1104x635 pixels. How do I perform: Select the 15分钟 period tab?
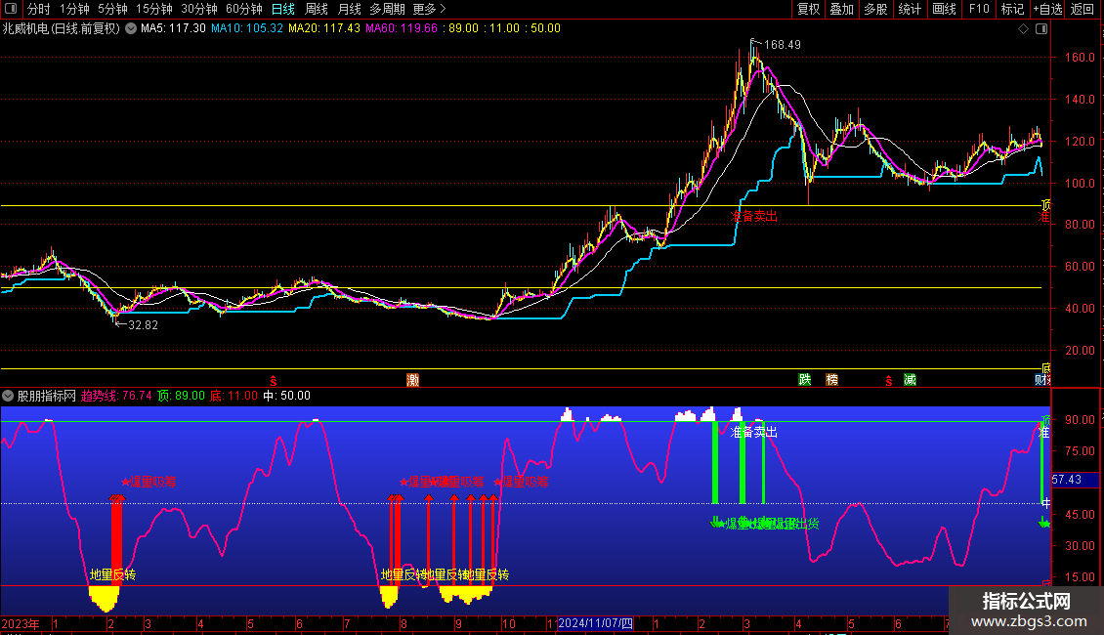tap(154, 9)
